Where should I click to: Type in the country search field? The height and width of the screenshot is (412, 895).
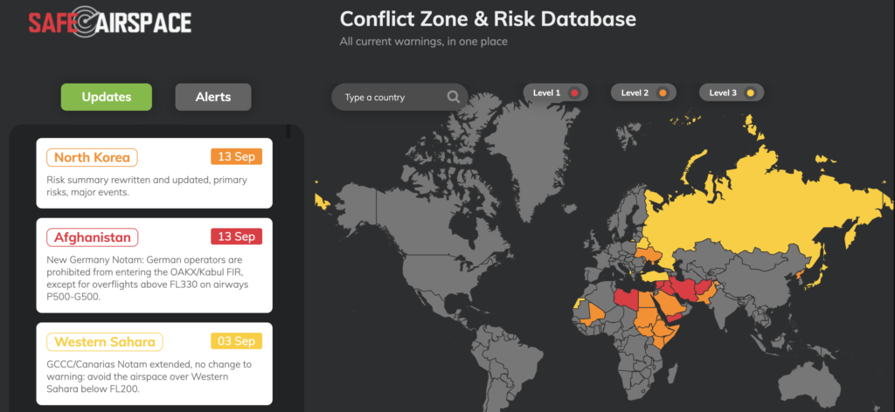[x=392, y=97]
